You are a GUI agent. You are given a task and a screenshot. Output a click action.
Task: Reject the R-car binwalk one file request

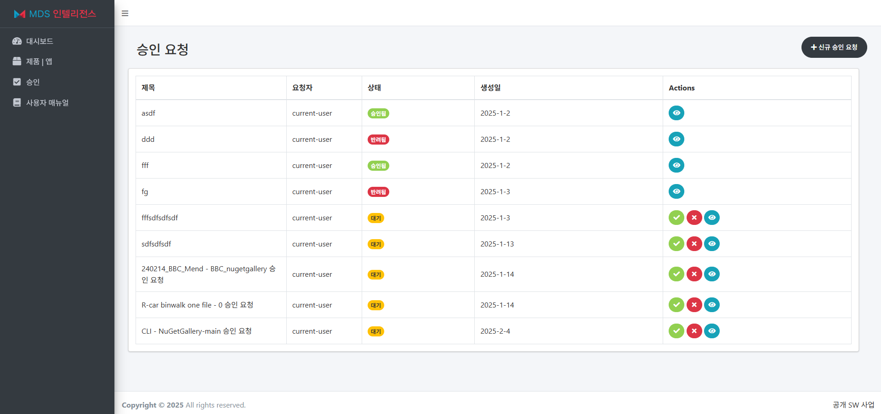[x=694, y=304]
